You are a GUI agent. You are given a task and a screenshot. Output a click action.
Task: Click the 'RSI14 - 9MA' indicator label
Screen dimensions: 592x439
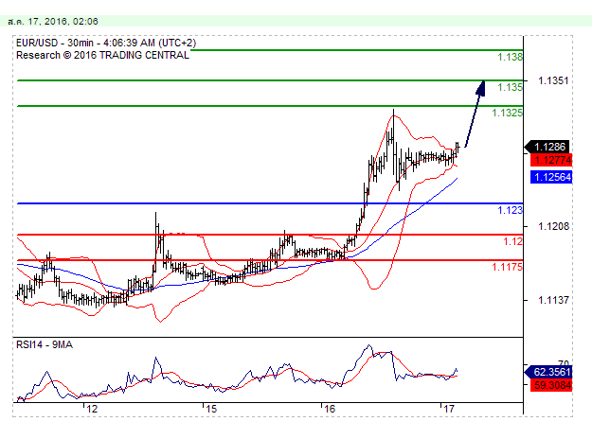45,344
